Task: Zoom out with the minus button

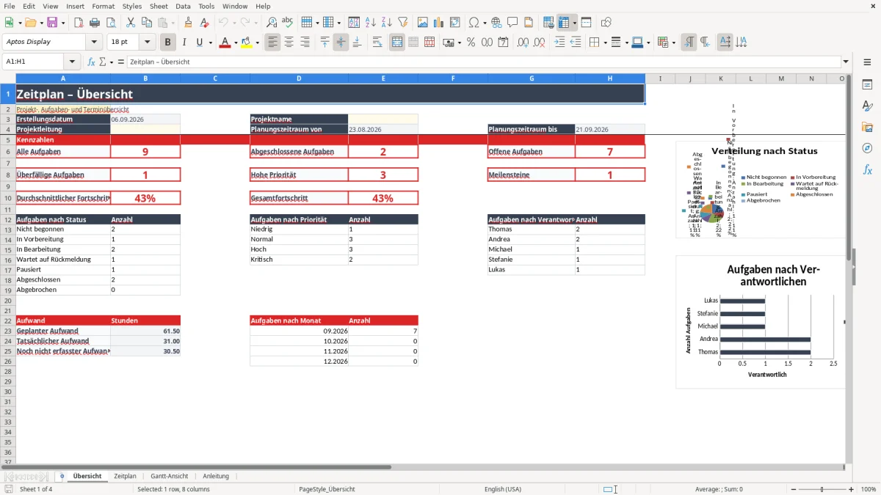Action: coord(792,489)
